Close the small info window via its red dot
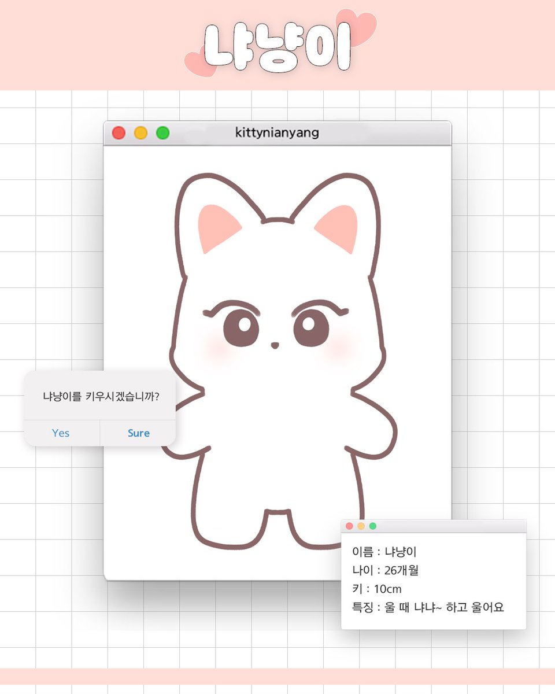The image size is (555, 694). pos(349,526)
